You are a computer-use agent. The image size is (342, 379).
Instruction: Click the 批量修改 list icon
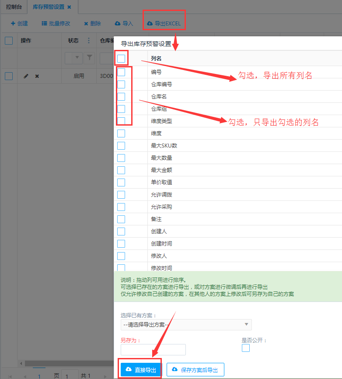[x=44, y=24]
